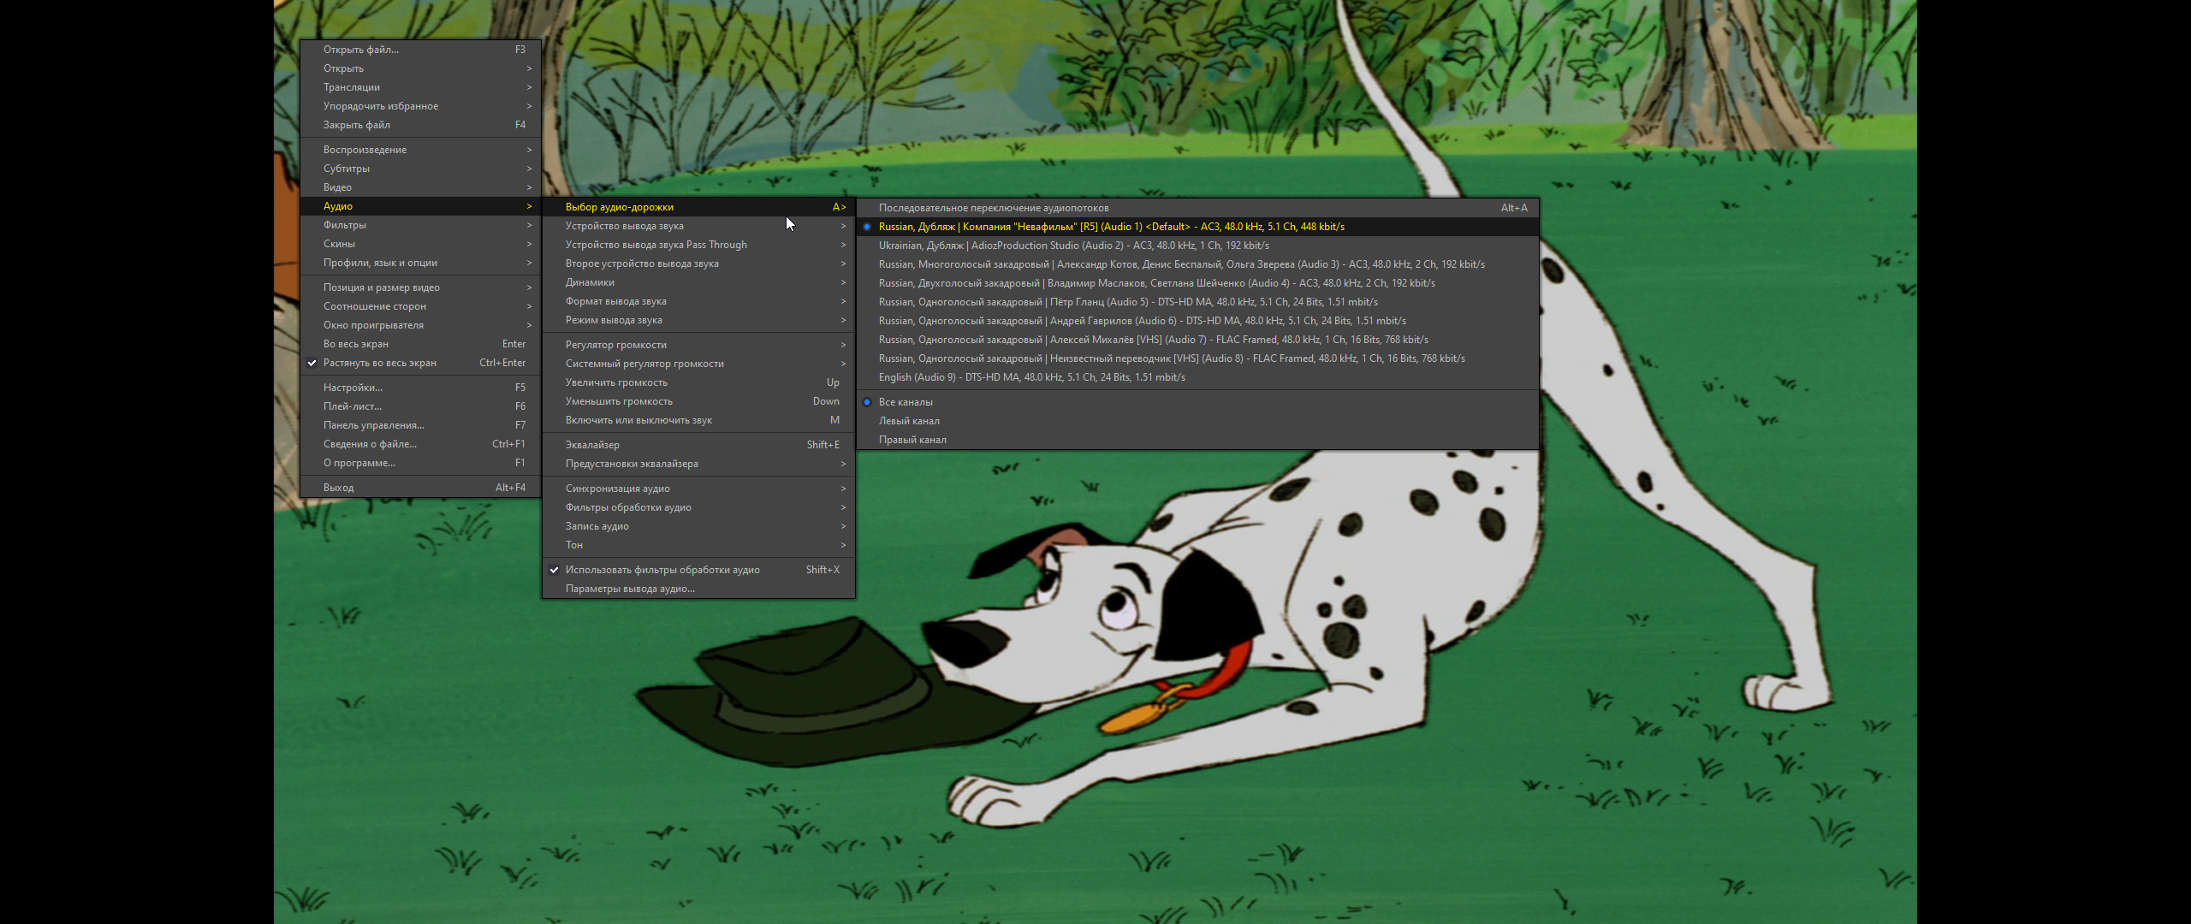This screenshot has height=924, width=2191.
Task: Open 'Сведения о файле...' entry
Action: pos(420,444)
